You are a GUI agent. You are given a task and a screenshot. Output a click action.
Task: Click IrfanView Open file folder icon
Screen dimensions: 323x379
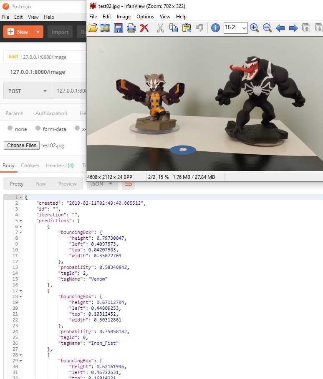tap(93, 28)
